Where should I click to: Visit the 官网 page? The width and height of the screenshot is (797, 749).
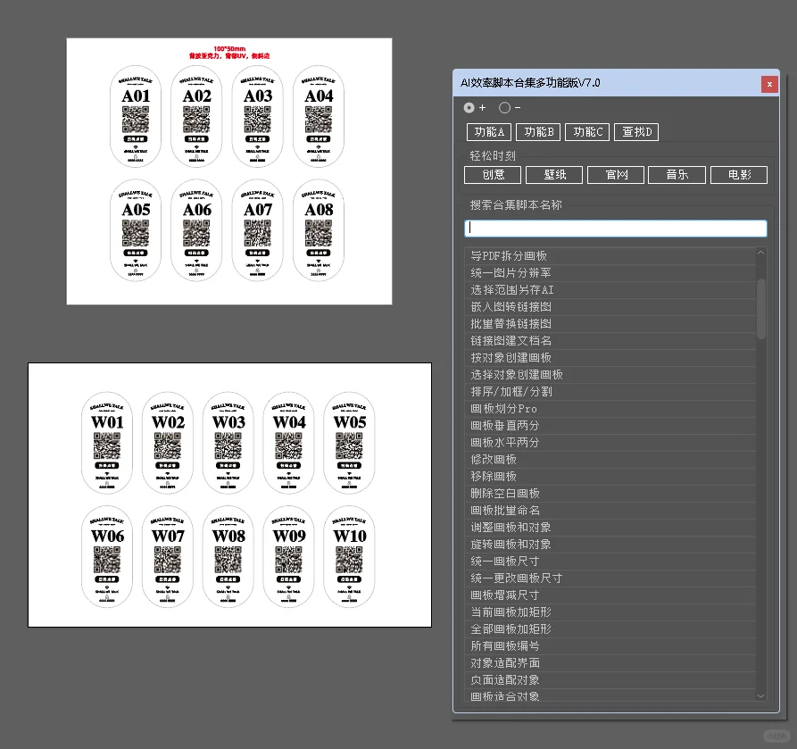tap(615, 175)
